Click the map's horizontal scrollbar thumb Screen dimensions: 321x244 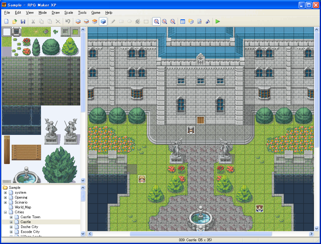[x=201, y=234]
